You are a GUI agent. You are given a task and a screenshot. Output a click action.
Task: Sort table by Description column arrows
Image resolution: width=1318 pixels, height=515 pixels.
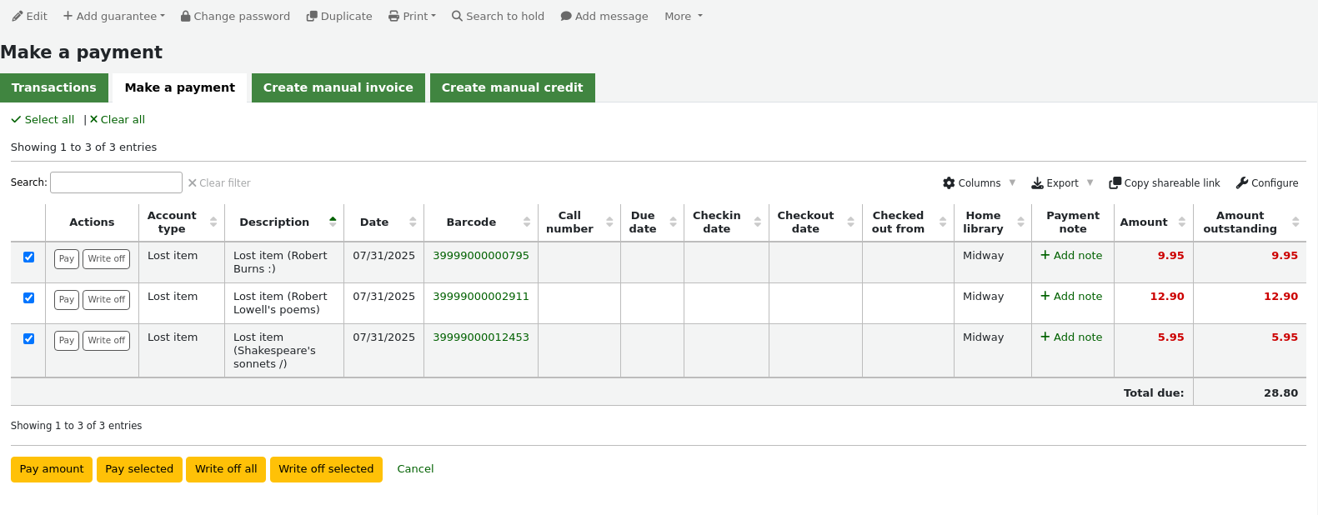[333, 222]
